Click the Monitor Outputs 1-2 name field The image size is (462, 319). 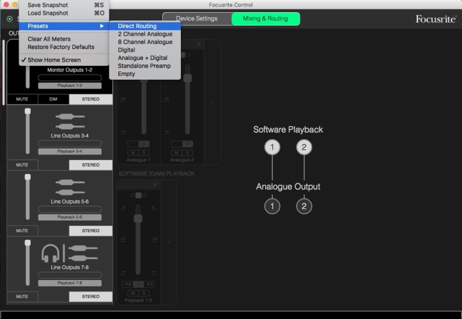(x=70, y=78)
